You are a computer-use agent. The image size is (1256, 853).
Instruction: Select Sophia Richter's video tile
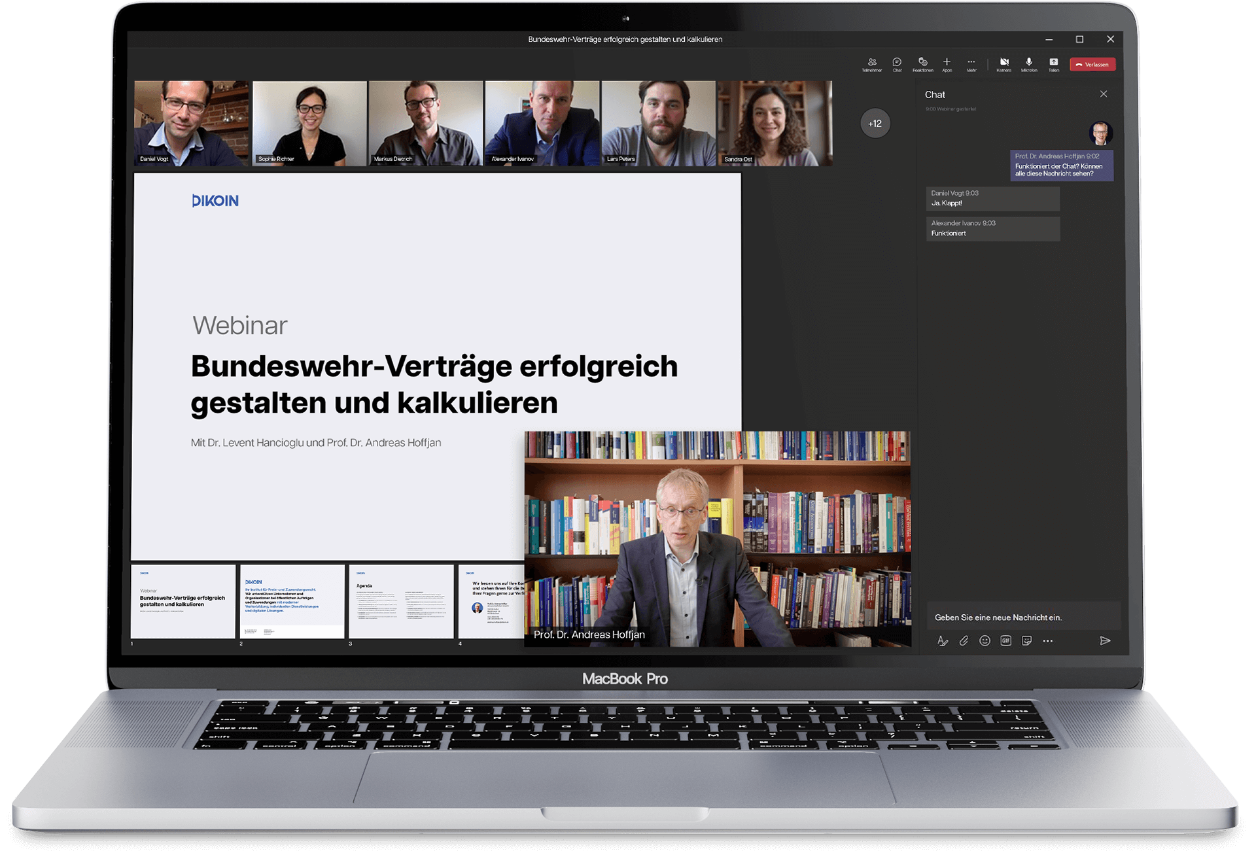point(309,123)
